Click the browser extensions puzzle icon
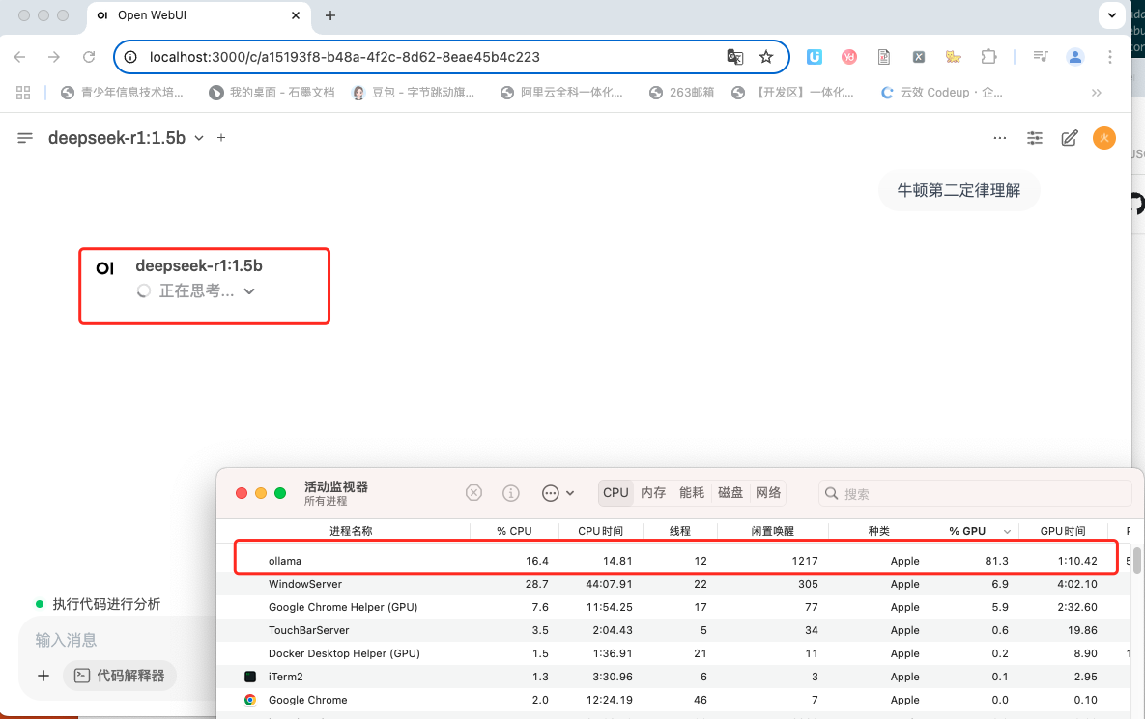The height and width of the screenshot is (719, 1145). pyautogui.click(x=988, y=57)
